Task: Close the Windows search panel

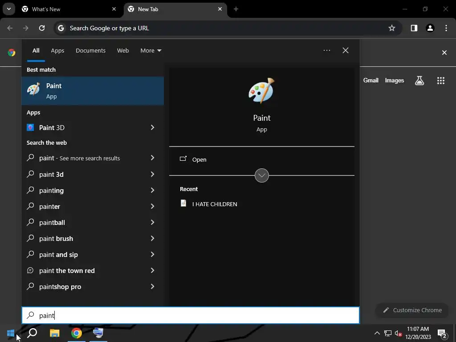Action: click(346, 50)
